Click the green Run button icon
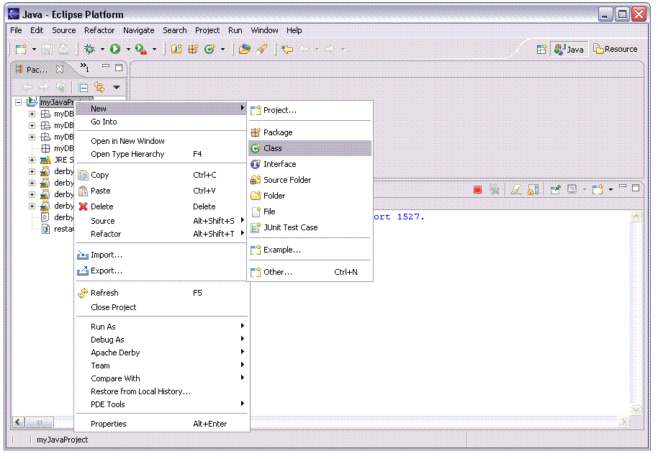This screenshot has width=658, height=459. click(114, 49)
